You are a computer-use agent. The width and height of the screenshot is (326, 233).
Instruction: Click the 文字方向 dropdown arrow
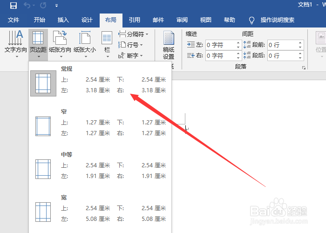(x=17, y=56)
